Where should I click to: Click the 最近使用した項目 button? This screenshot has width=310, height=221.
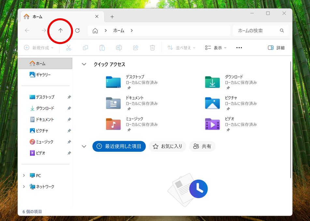point(119,147)
